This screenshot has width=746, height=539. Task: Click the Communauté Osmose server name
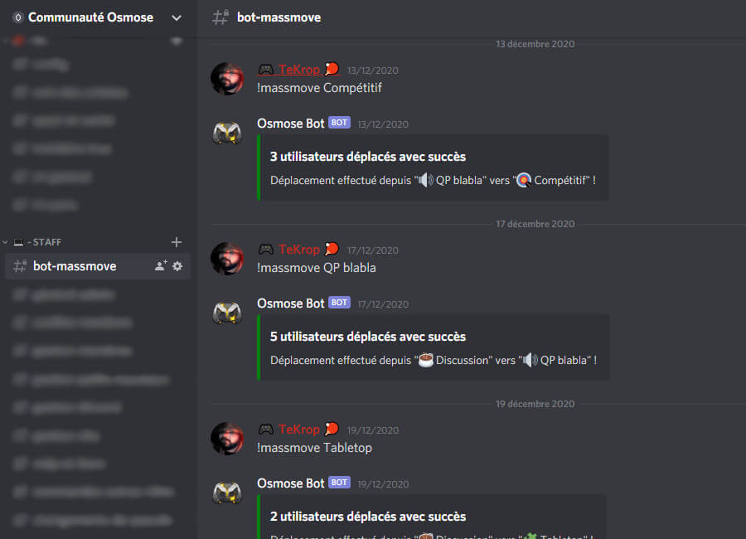coord(90,17)
